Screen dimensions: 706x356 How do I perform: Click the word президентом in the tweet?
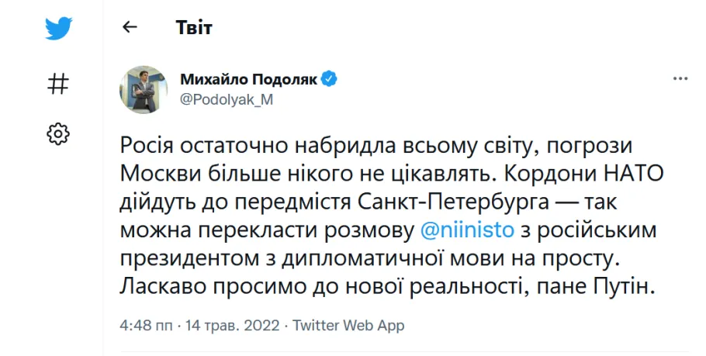(x=189, y=259)
